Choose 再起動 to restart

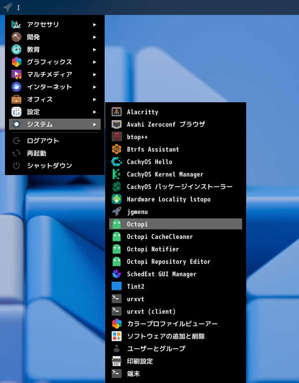pos(55,153)
